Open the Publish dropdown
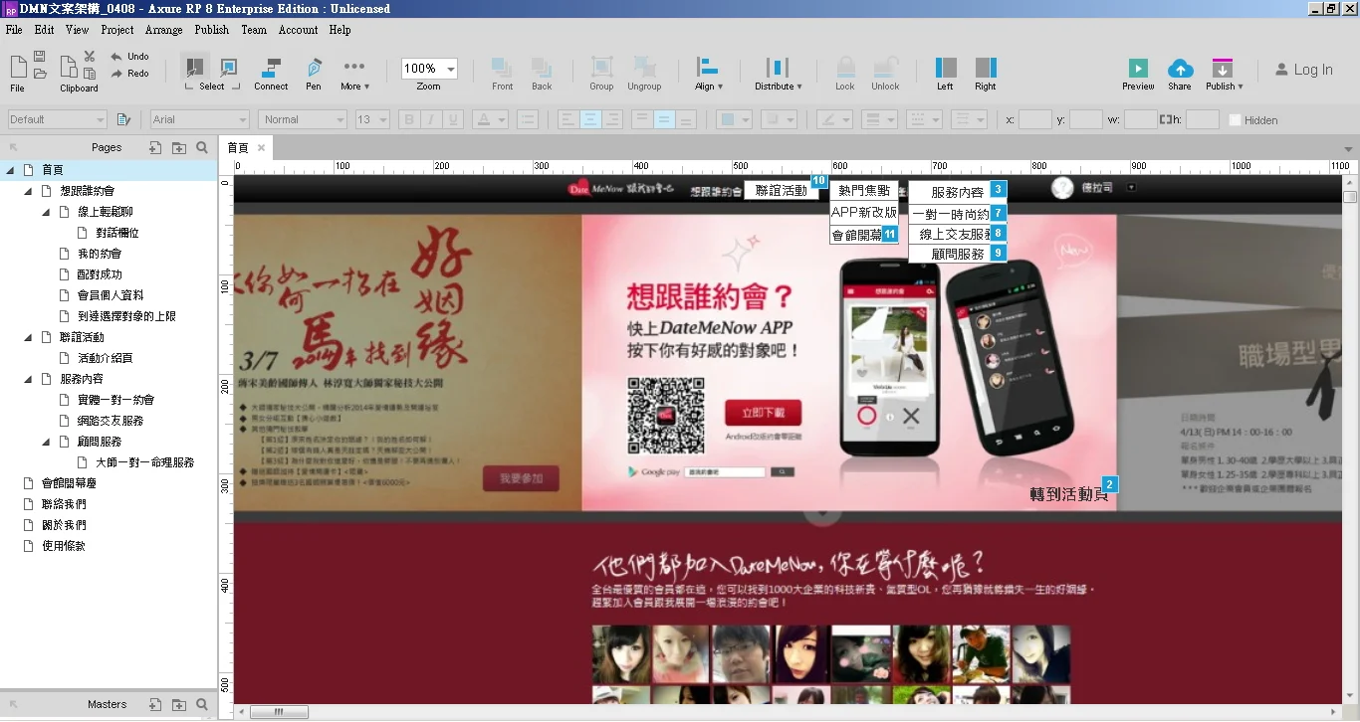 click(x=1224, y=75)
